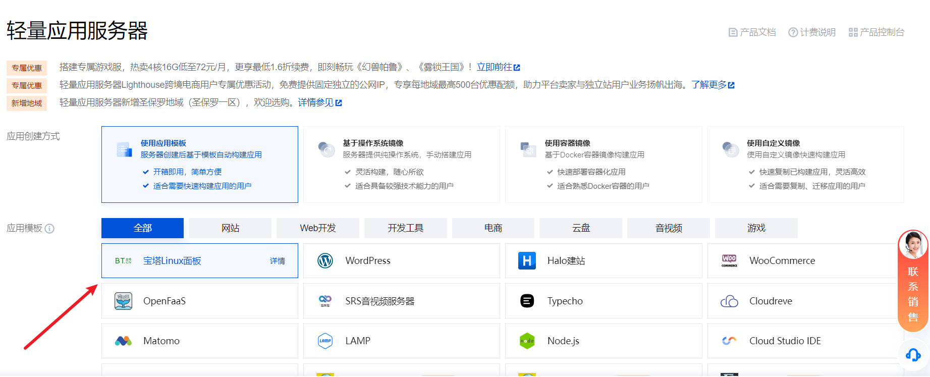
Task: Click external-link icon after 立即前往
Action: coord(517,68)
